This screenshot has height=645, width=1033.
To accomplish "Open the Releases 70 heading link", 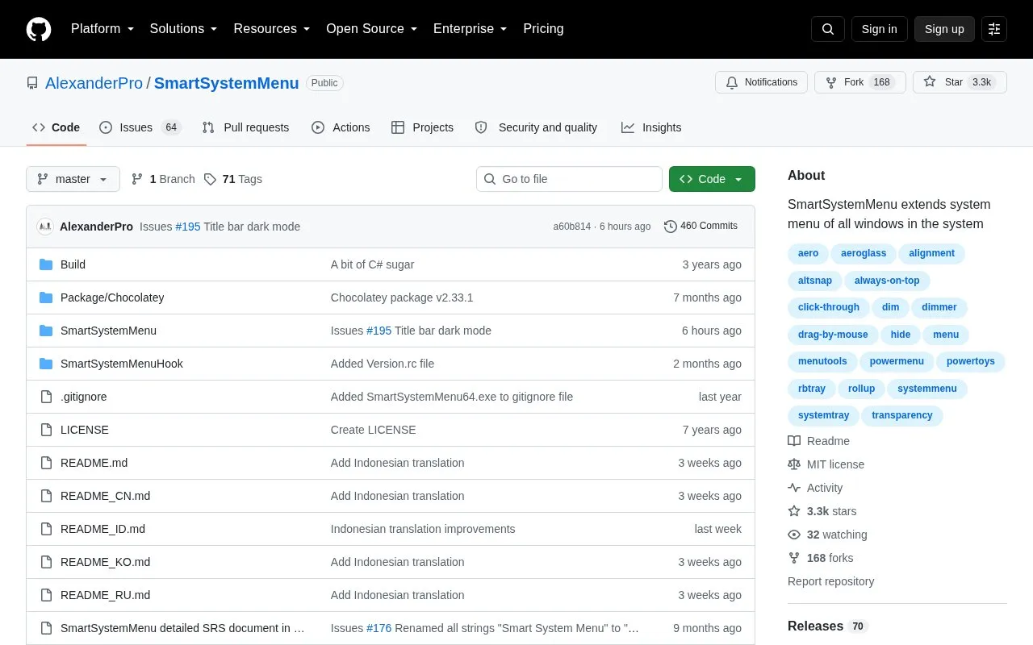I will click(827, 626).
